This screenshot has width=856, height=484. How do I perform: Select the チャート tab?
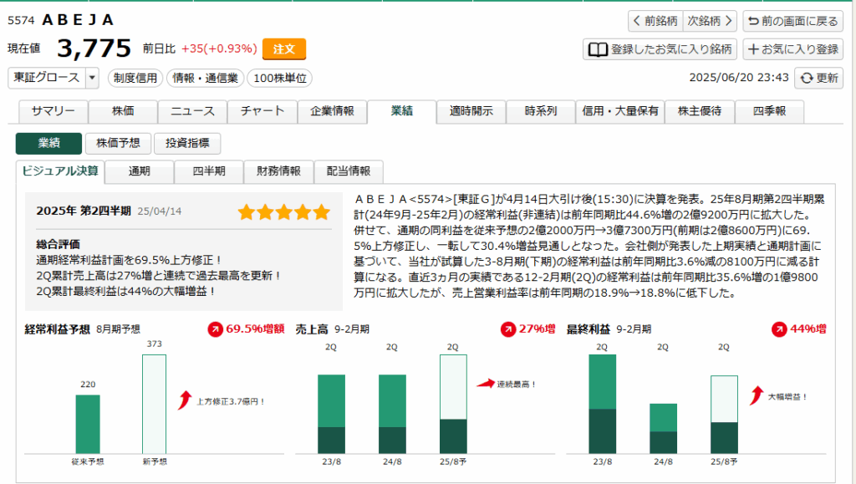(x=262, y=111)
